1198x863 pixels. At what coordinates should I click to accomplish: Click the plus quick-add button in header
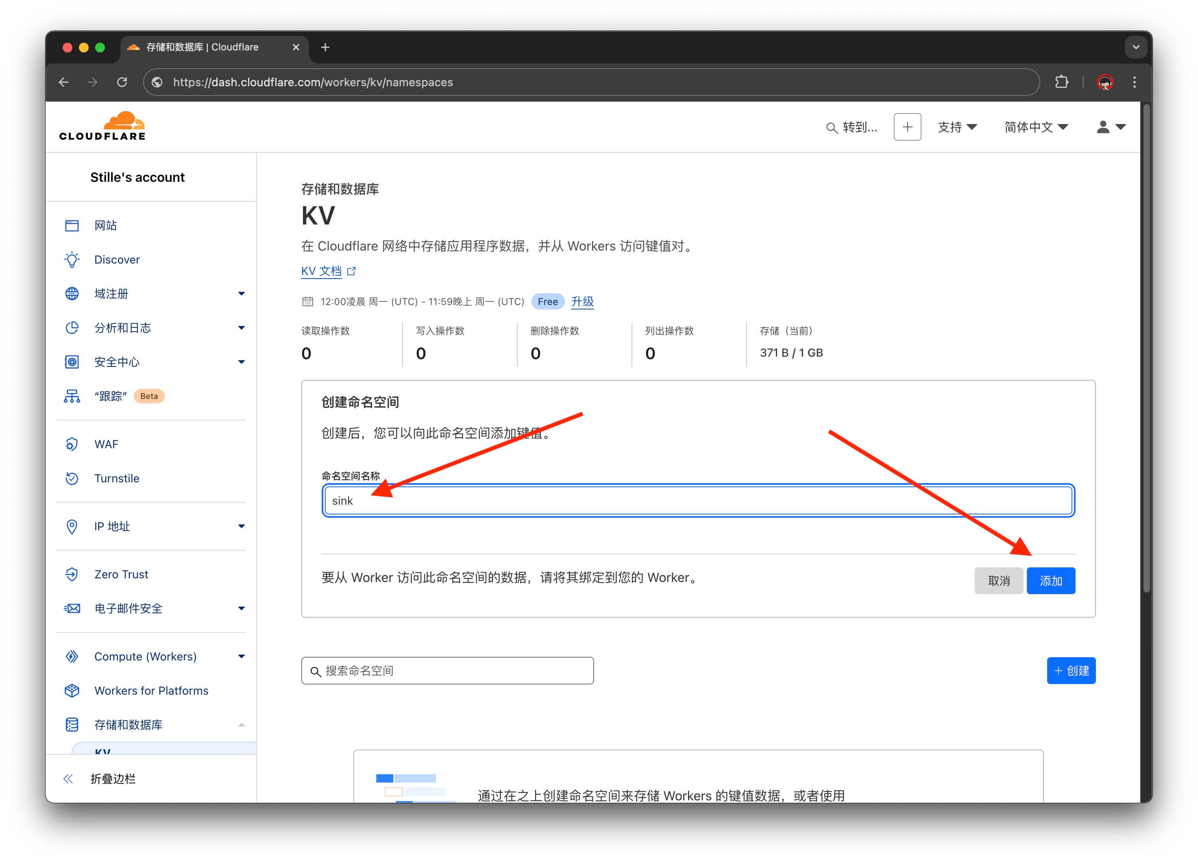(x=908, y=127)
